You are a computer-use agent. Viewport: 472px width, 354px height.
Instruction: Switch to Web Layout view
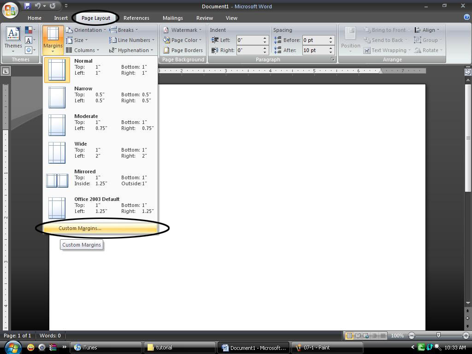coord(366,336)
